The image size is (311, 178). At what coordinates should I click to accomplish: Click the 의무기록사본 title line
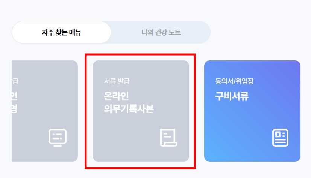(x=129, y=109)
